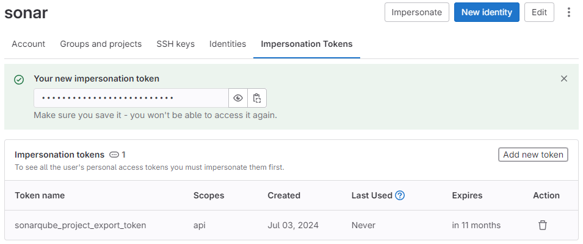Go to the SSH keys tab
Image resolution: width=583 pixels, height=244 pixels.
point(175,44)
